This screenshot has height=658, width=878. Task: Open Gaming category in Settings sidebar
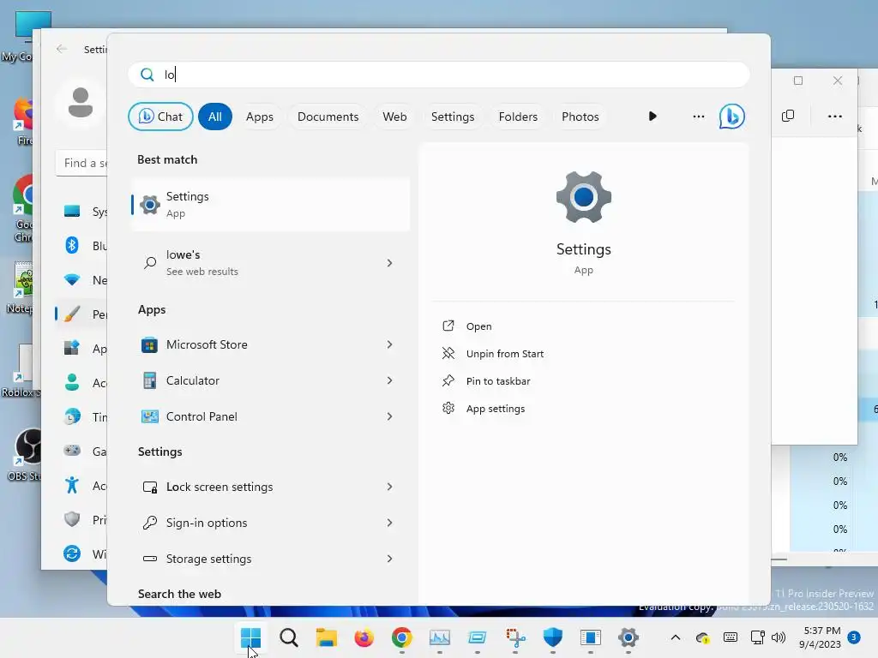[81, 451]
